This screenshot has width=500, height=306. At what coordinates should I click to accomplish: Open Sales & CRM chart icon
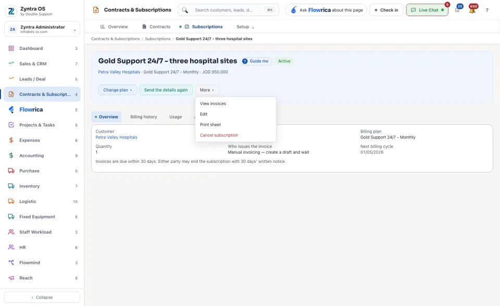coord(11,63)
